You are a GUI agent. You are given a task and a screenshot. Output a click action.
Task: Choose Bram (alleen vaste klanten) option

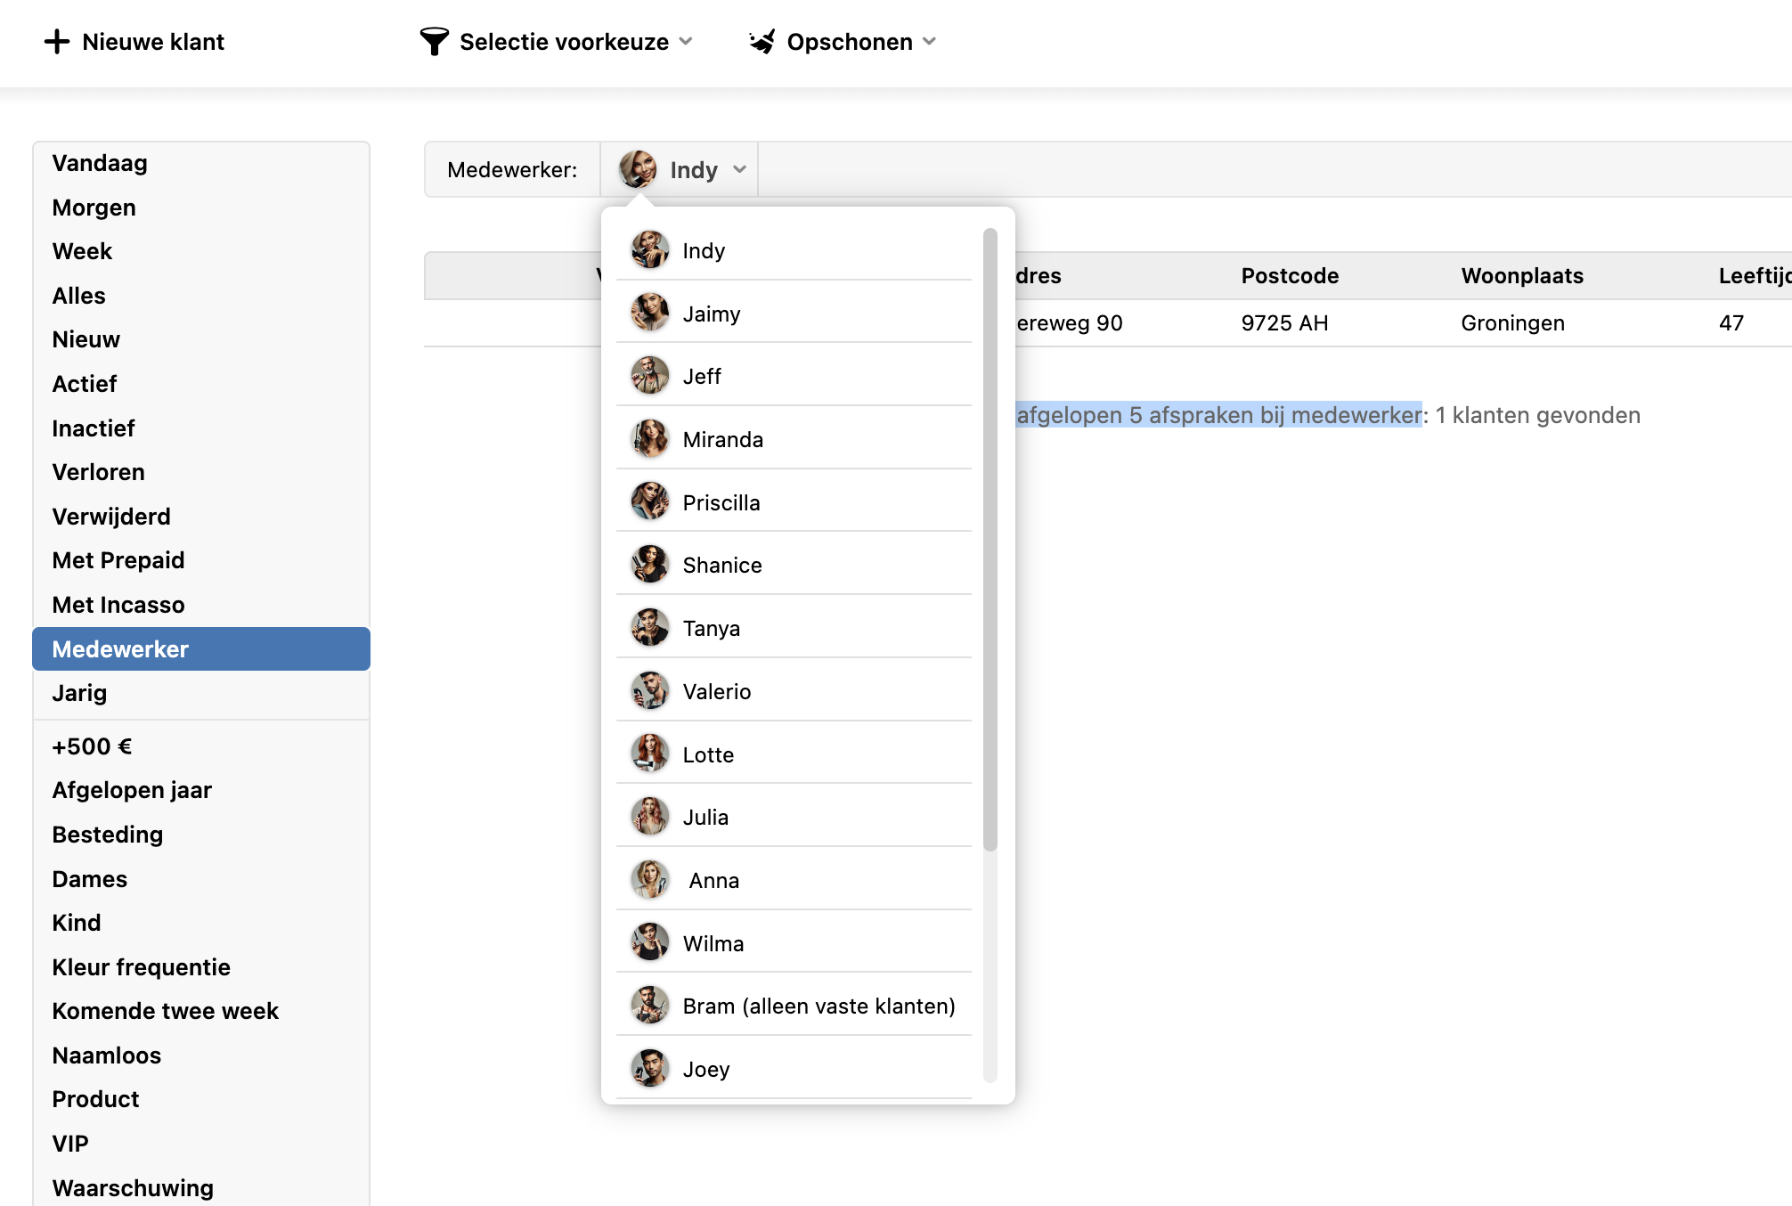pyautogui.click(x=819, y=1006)
